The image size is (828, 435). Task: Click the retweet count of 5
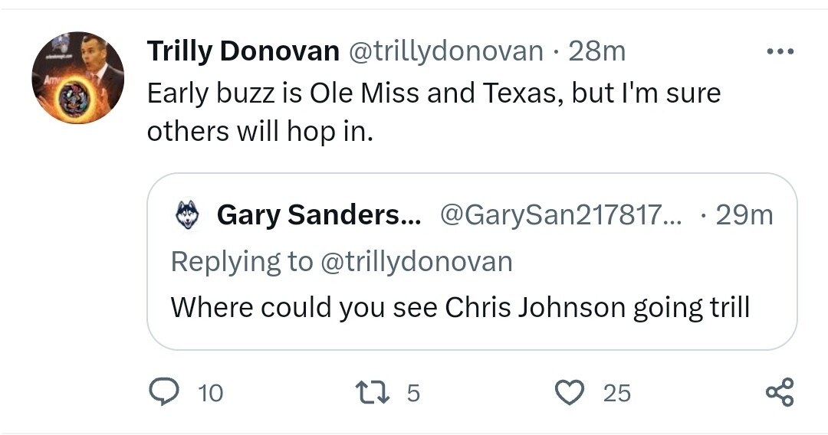pos(412,393)
